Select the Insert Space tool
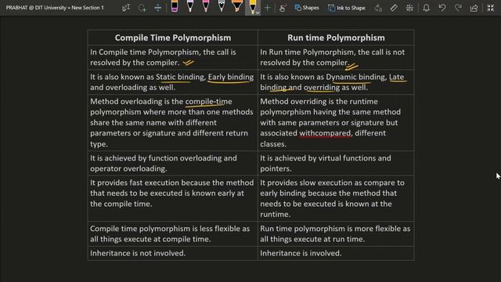501x282 pixels. click(x=158, y=8)
